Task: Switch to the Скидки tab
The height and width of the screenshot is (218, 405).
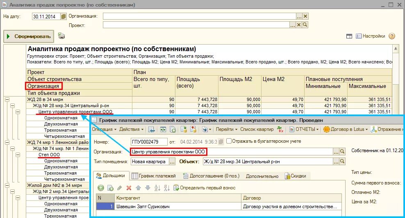Action: tap(295, 176)
